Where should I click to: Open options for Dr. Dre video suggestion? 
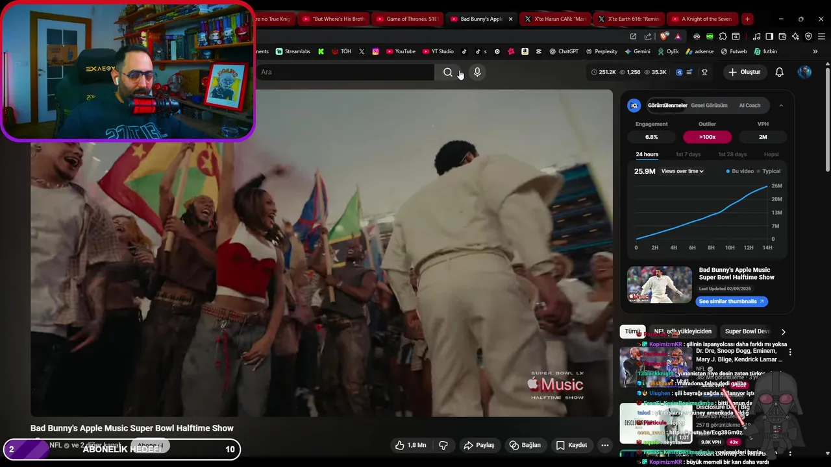point(790,352)
